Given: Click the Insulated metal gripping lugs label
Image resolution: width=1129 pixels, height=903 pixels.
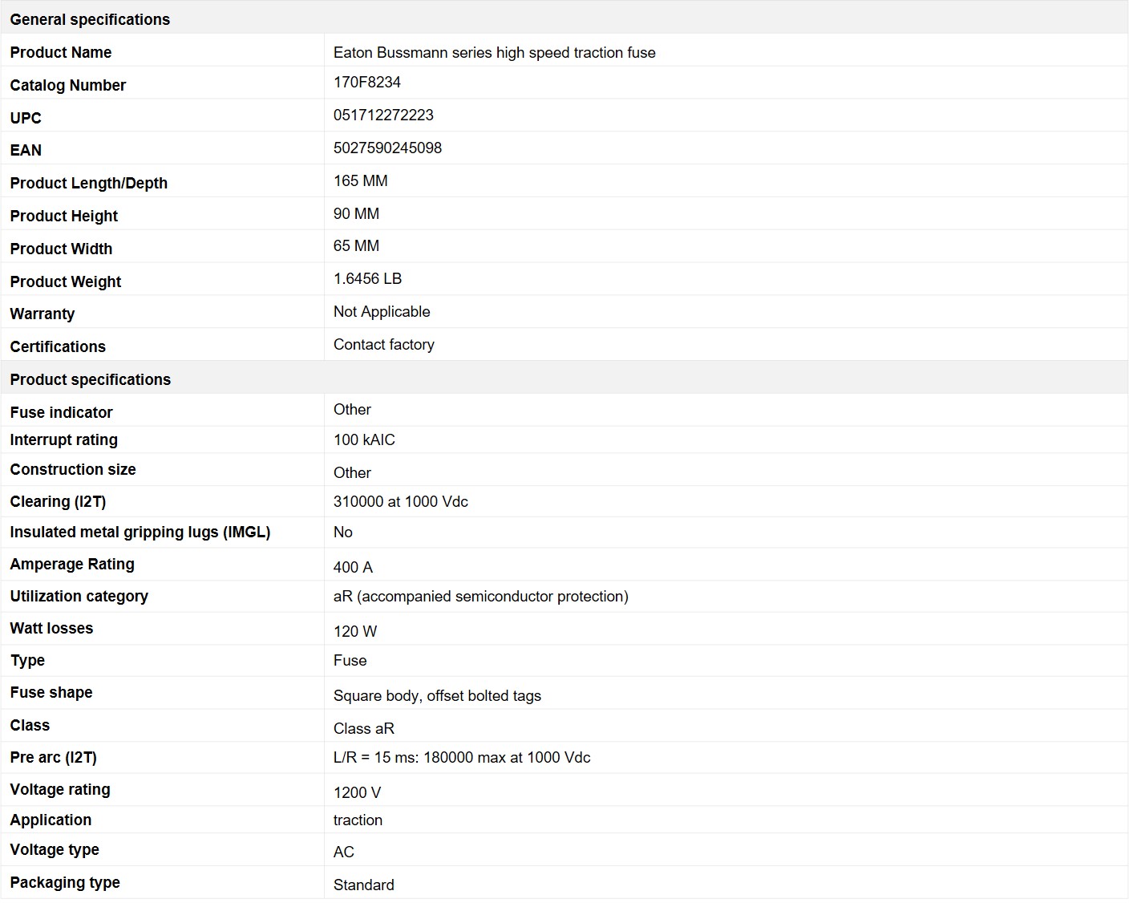Looking at the screenshot, I should tap(140, 532).
